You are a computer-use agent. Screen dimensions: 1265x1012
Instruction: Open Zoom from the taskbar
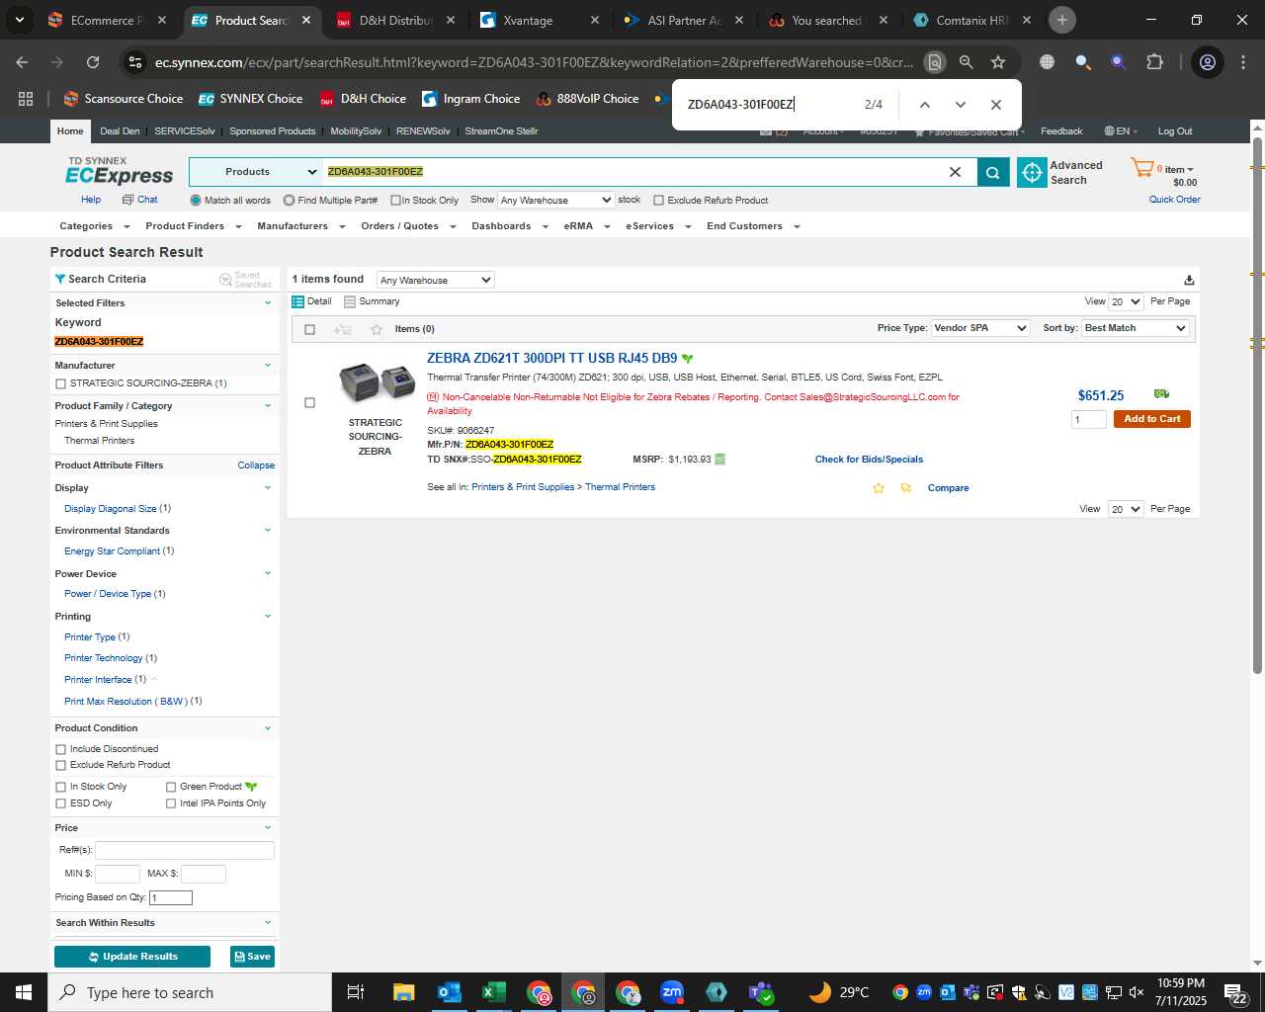click(x=672, y=992)
